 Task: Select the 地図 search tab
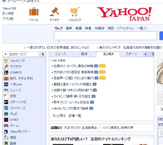(111, 28)
